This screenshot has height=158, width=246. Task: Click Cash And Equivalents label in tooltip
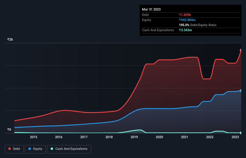click(x=158, y=30)
